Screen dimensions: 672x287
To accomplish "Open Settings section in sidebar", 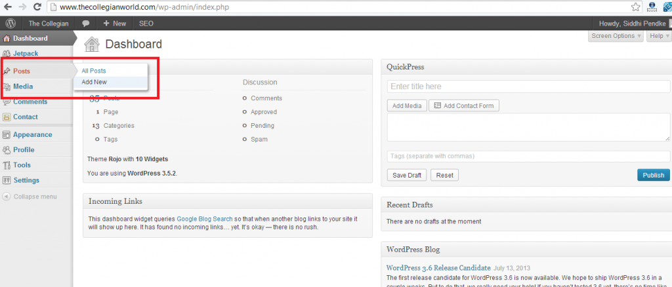I will [26, 180].
